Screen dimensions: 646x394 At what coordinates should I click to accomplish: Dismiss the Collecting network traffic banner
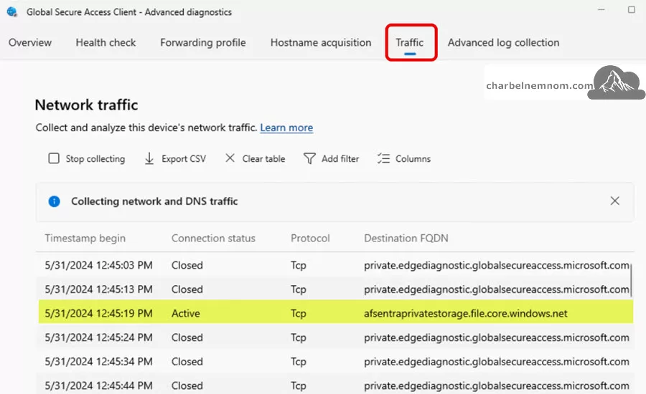click(x=614, y=201)
